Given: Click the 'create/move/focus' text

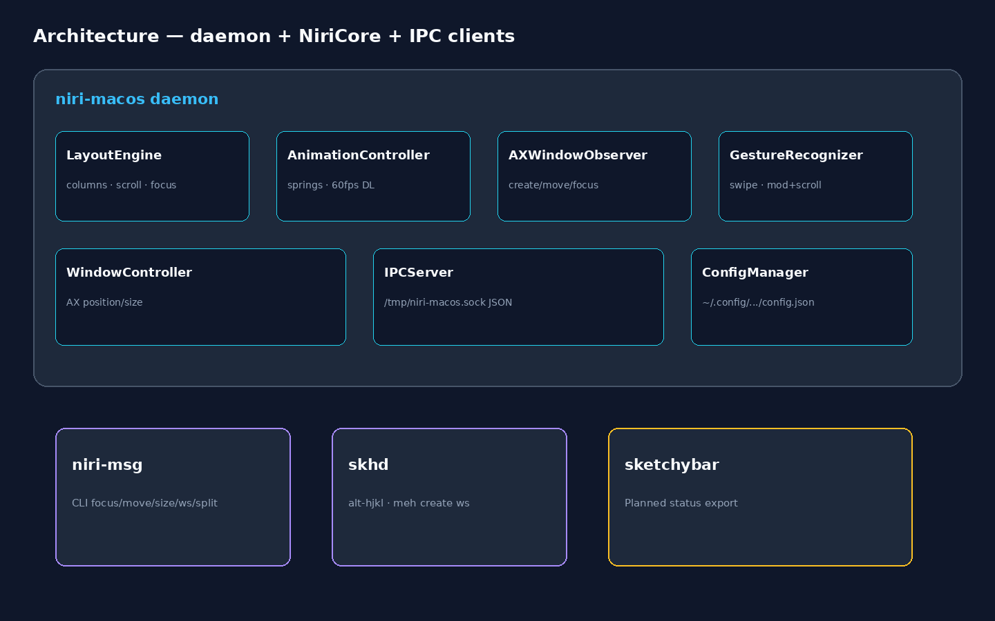Looking at the screenshot, I should 553,185.
